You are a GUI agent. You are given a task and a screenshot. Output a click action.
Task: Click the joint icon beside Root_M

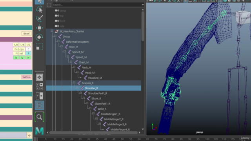click(66, 47)
